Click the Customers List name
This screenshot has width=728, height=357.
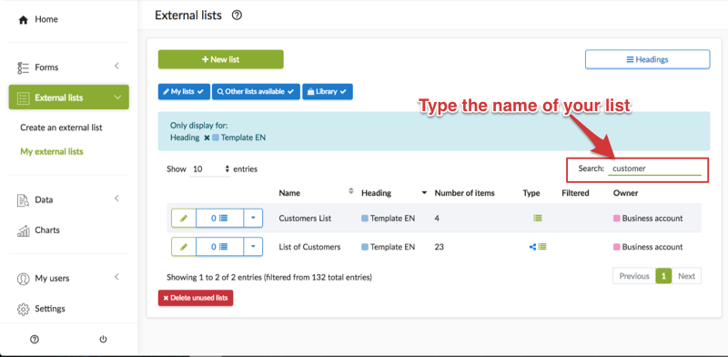click(x=305, y=218)
